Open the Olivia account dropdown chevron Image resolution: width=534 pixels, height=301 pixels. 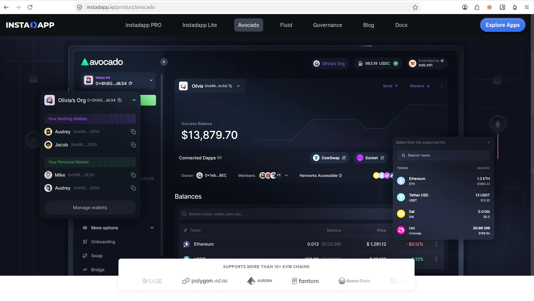click(238, 86)
